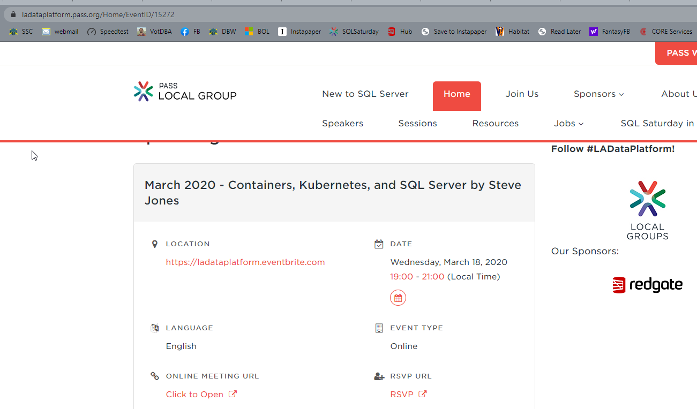Screen dimensions: 697x409
Task: Click the add-to-calendar icon under the date
Action: pyautogui.click(x=398, y=298)
